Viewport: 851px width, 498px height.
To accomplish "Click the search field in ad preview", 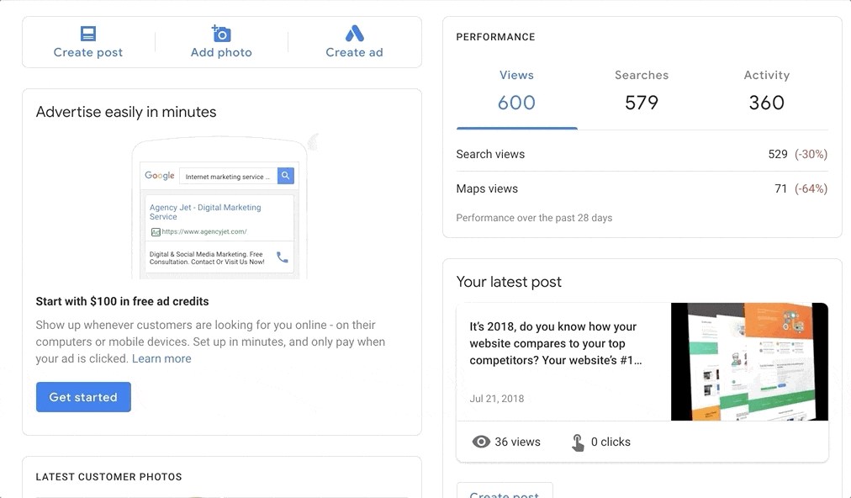I will [x=229, y=176].
